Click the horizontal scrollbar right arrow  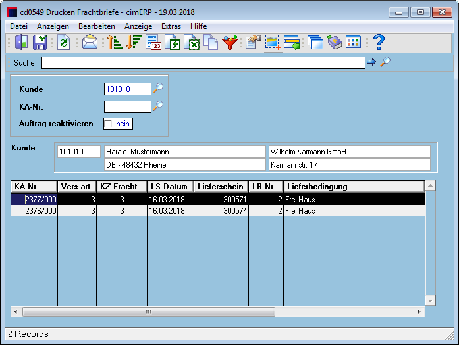pos(419,311)
